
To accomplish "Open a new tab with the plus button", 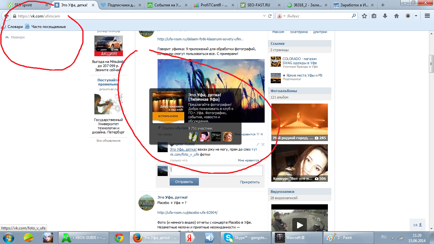I will click(383, 5).
